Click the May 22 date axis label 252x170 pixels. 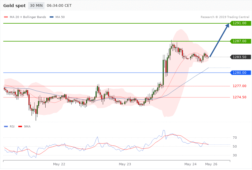[59, 164]
